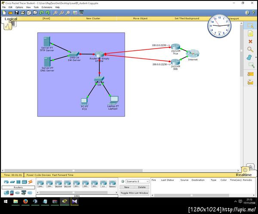The width and height of the screenshot is (258, 214).
Task: Pick the first 1841 router model
Action: click(40, 184)
